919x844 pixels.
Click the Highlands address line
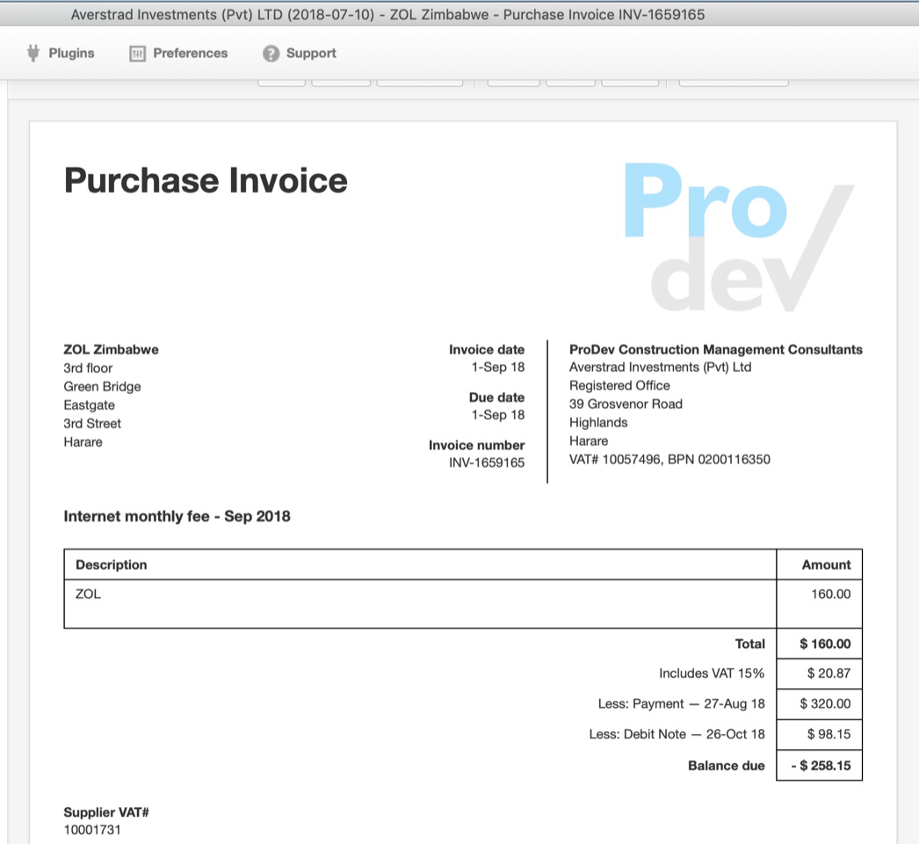pos(598,422)
